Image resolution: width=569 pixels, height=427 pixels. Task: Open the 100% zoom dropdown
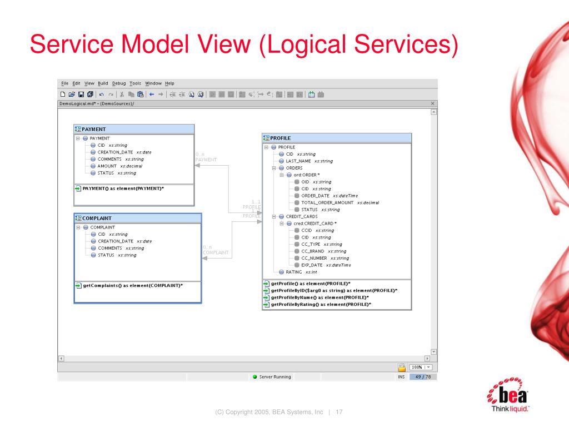coord(428,367)
